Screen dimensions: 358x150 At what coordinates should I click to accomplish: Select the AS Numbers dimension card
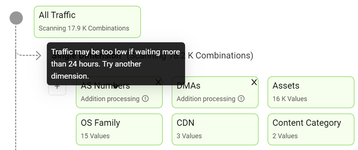(119, 92)
